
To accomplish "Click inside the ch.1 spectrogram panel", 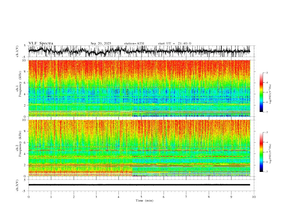I will pyautogui.click(x=139, y=88).
